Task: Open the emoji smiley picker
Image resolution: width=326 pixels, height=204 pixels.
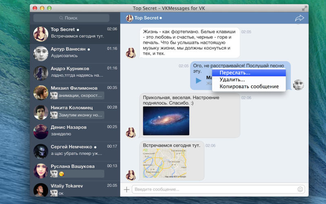Action: 300,189
